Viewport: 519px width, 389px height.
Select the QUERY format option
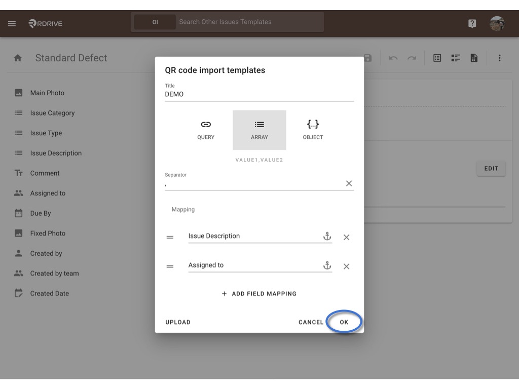(206, 130)
